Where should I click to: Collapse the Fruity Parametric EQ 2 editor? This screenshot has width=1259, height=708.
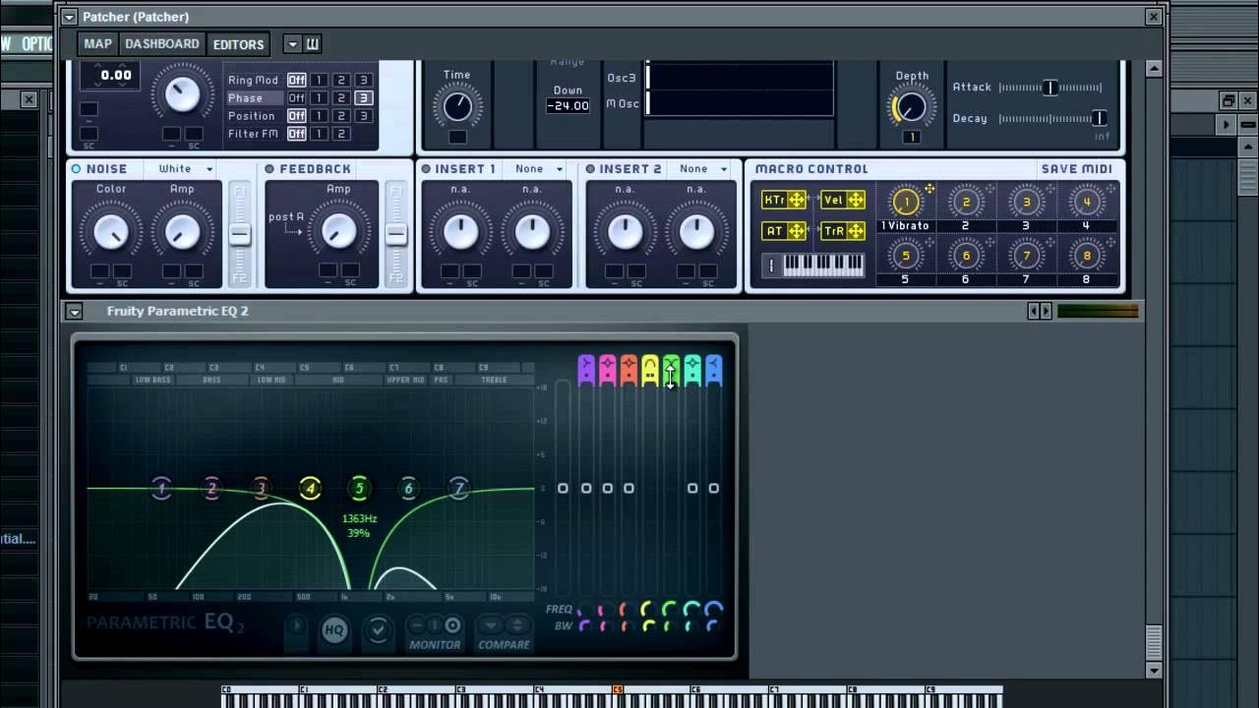(74, 311)
